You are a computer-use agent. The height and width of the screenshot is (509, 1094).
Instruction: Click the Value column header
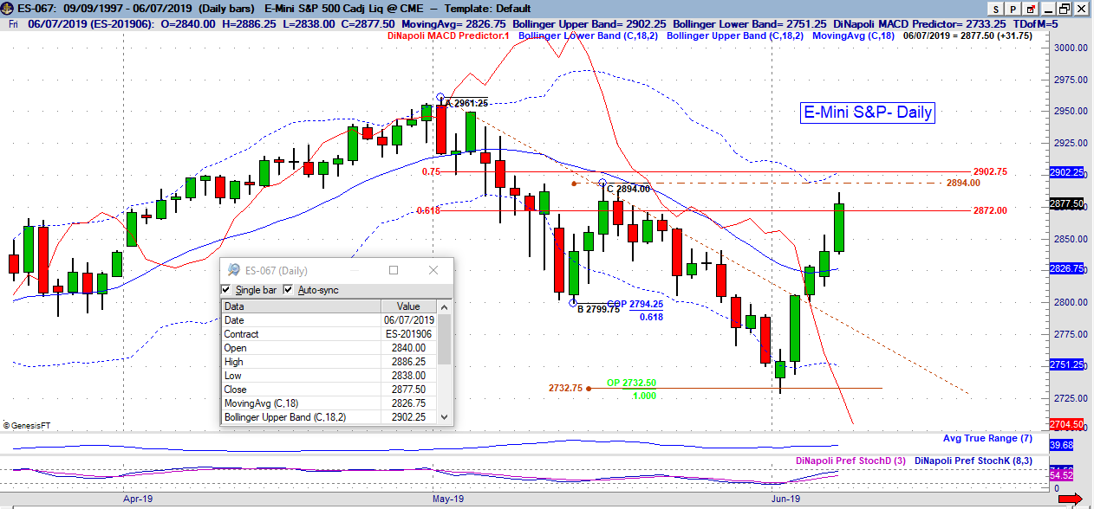[408, 306]
